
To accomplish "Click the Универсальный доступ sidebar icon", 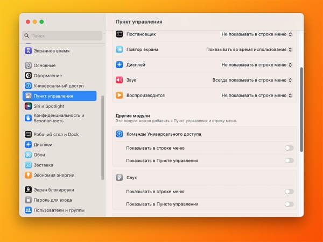I will coord(29,86).
